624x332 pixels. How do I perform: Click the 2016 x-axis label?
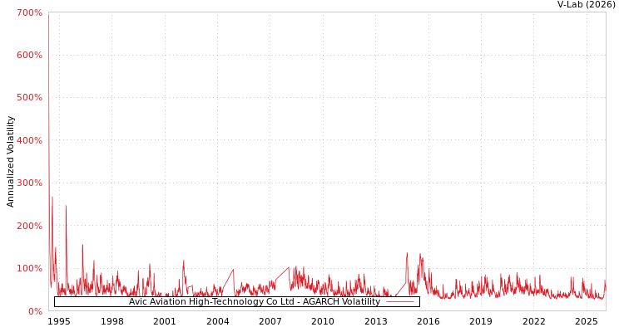(428, 321)
